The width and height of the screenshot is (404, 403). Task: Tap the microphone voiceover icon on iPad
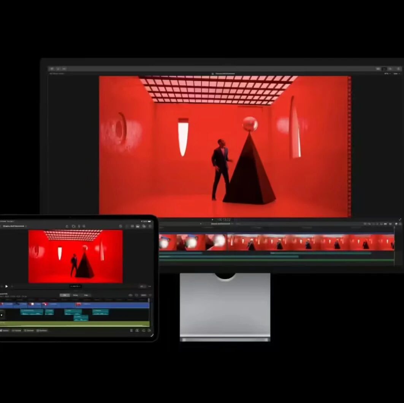click(x=79, y=226)
